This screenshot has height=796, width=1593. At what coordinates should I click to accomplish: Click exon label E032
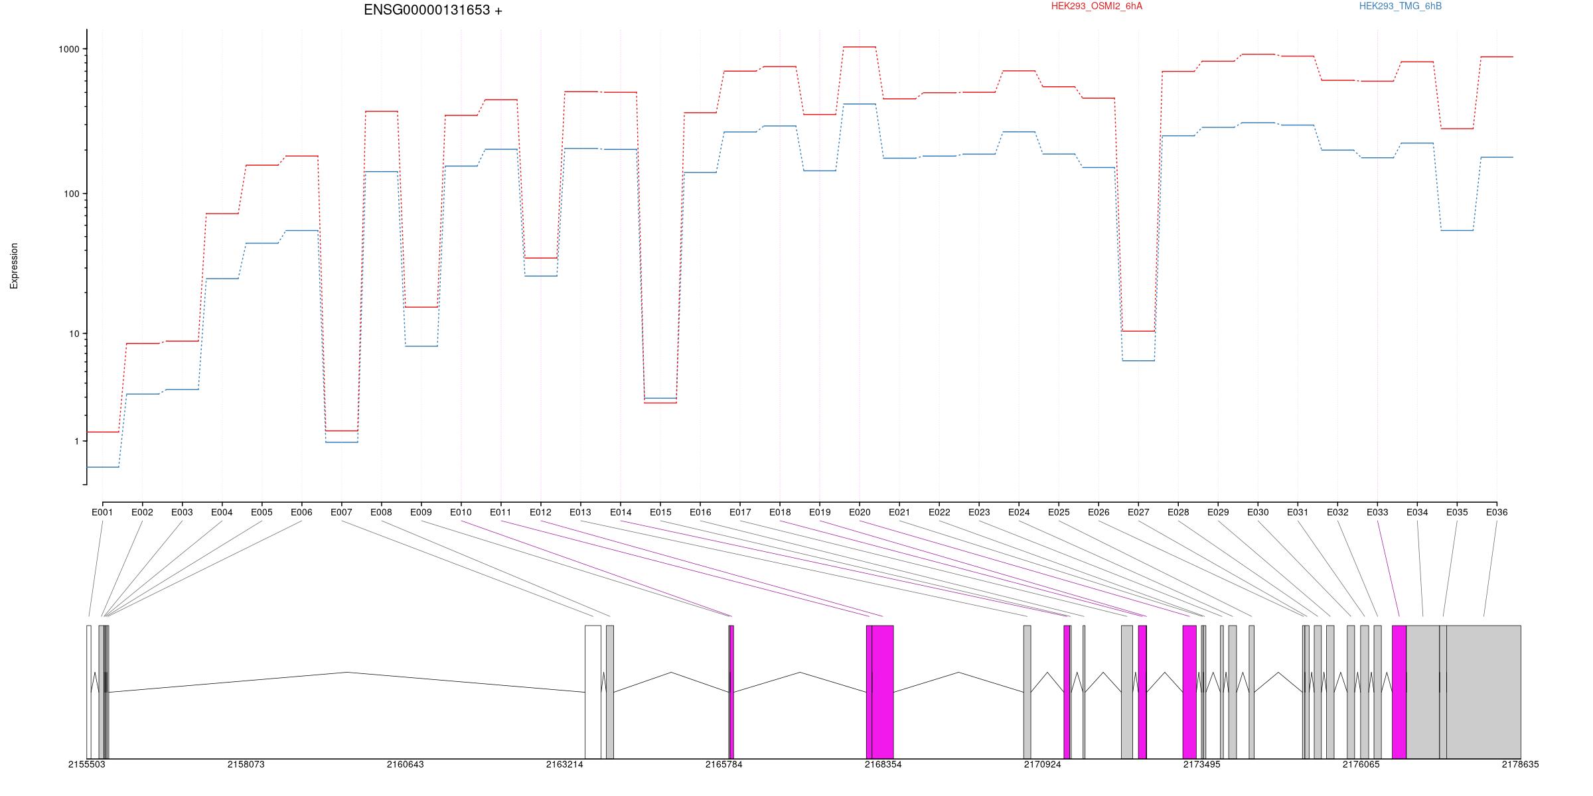click(x=1337, y=512)
